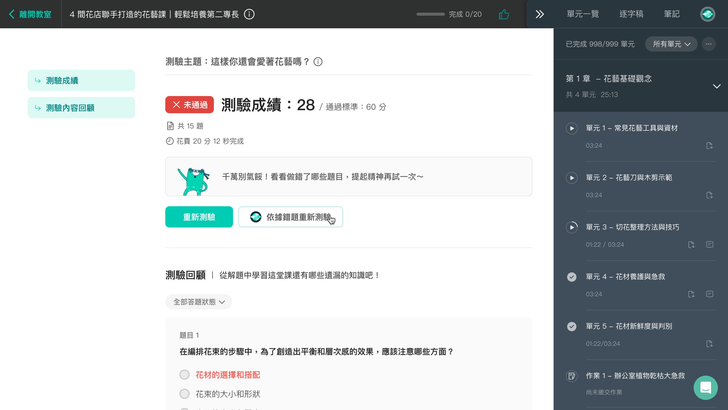This screenshot has width=728, height=410.
Task: Click the download icon for 單元 2
Action: (709, 195)
